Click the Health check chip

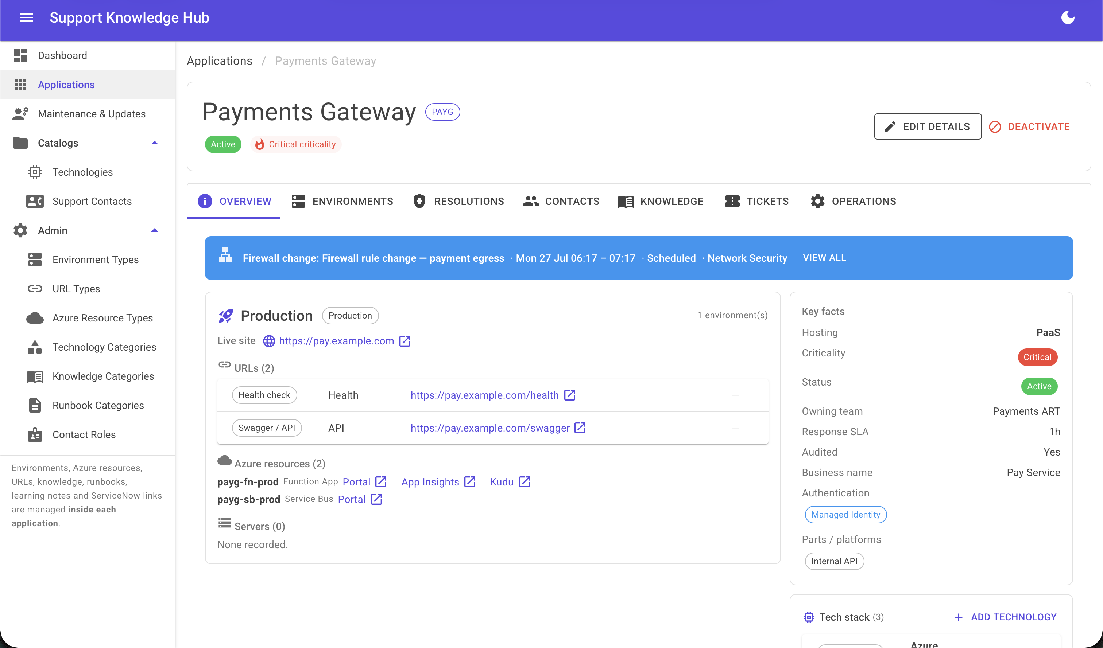click(x=264, y=395)
